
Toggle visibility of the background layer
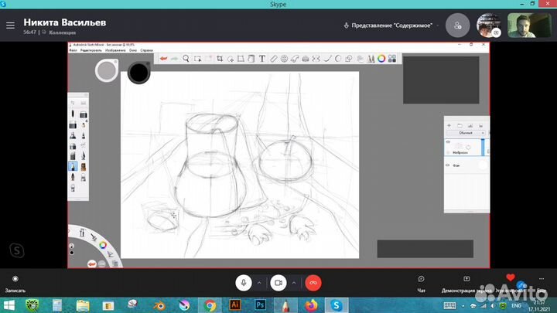449,165
